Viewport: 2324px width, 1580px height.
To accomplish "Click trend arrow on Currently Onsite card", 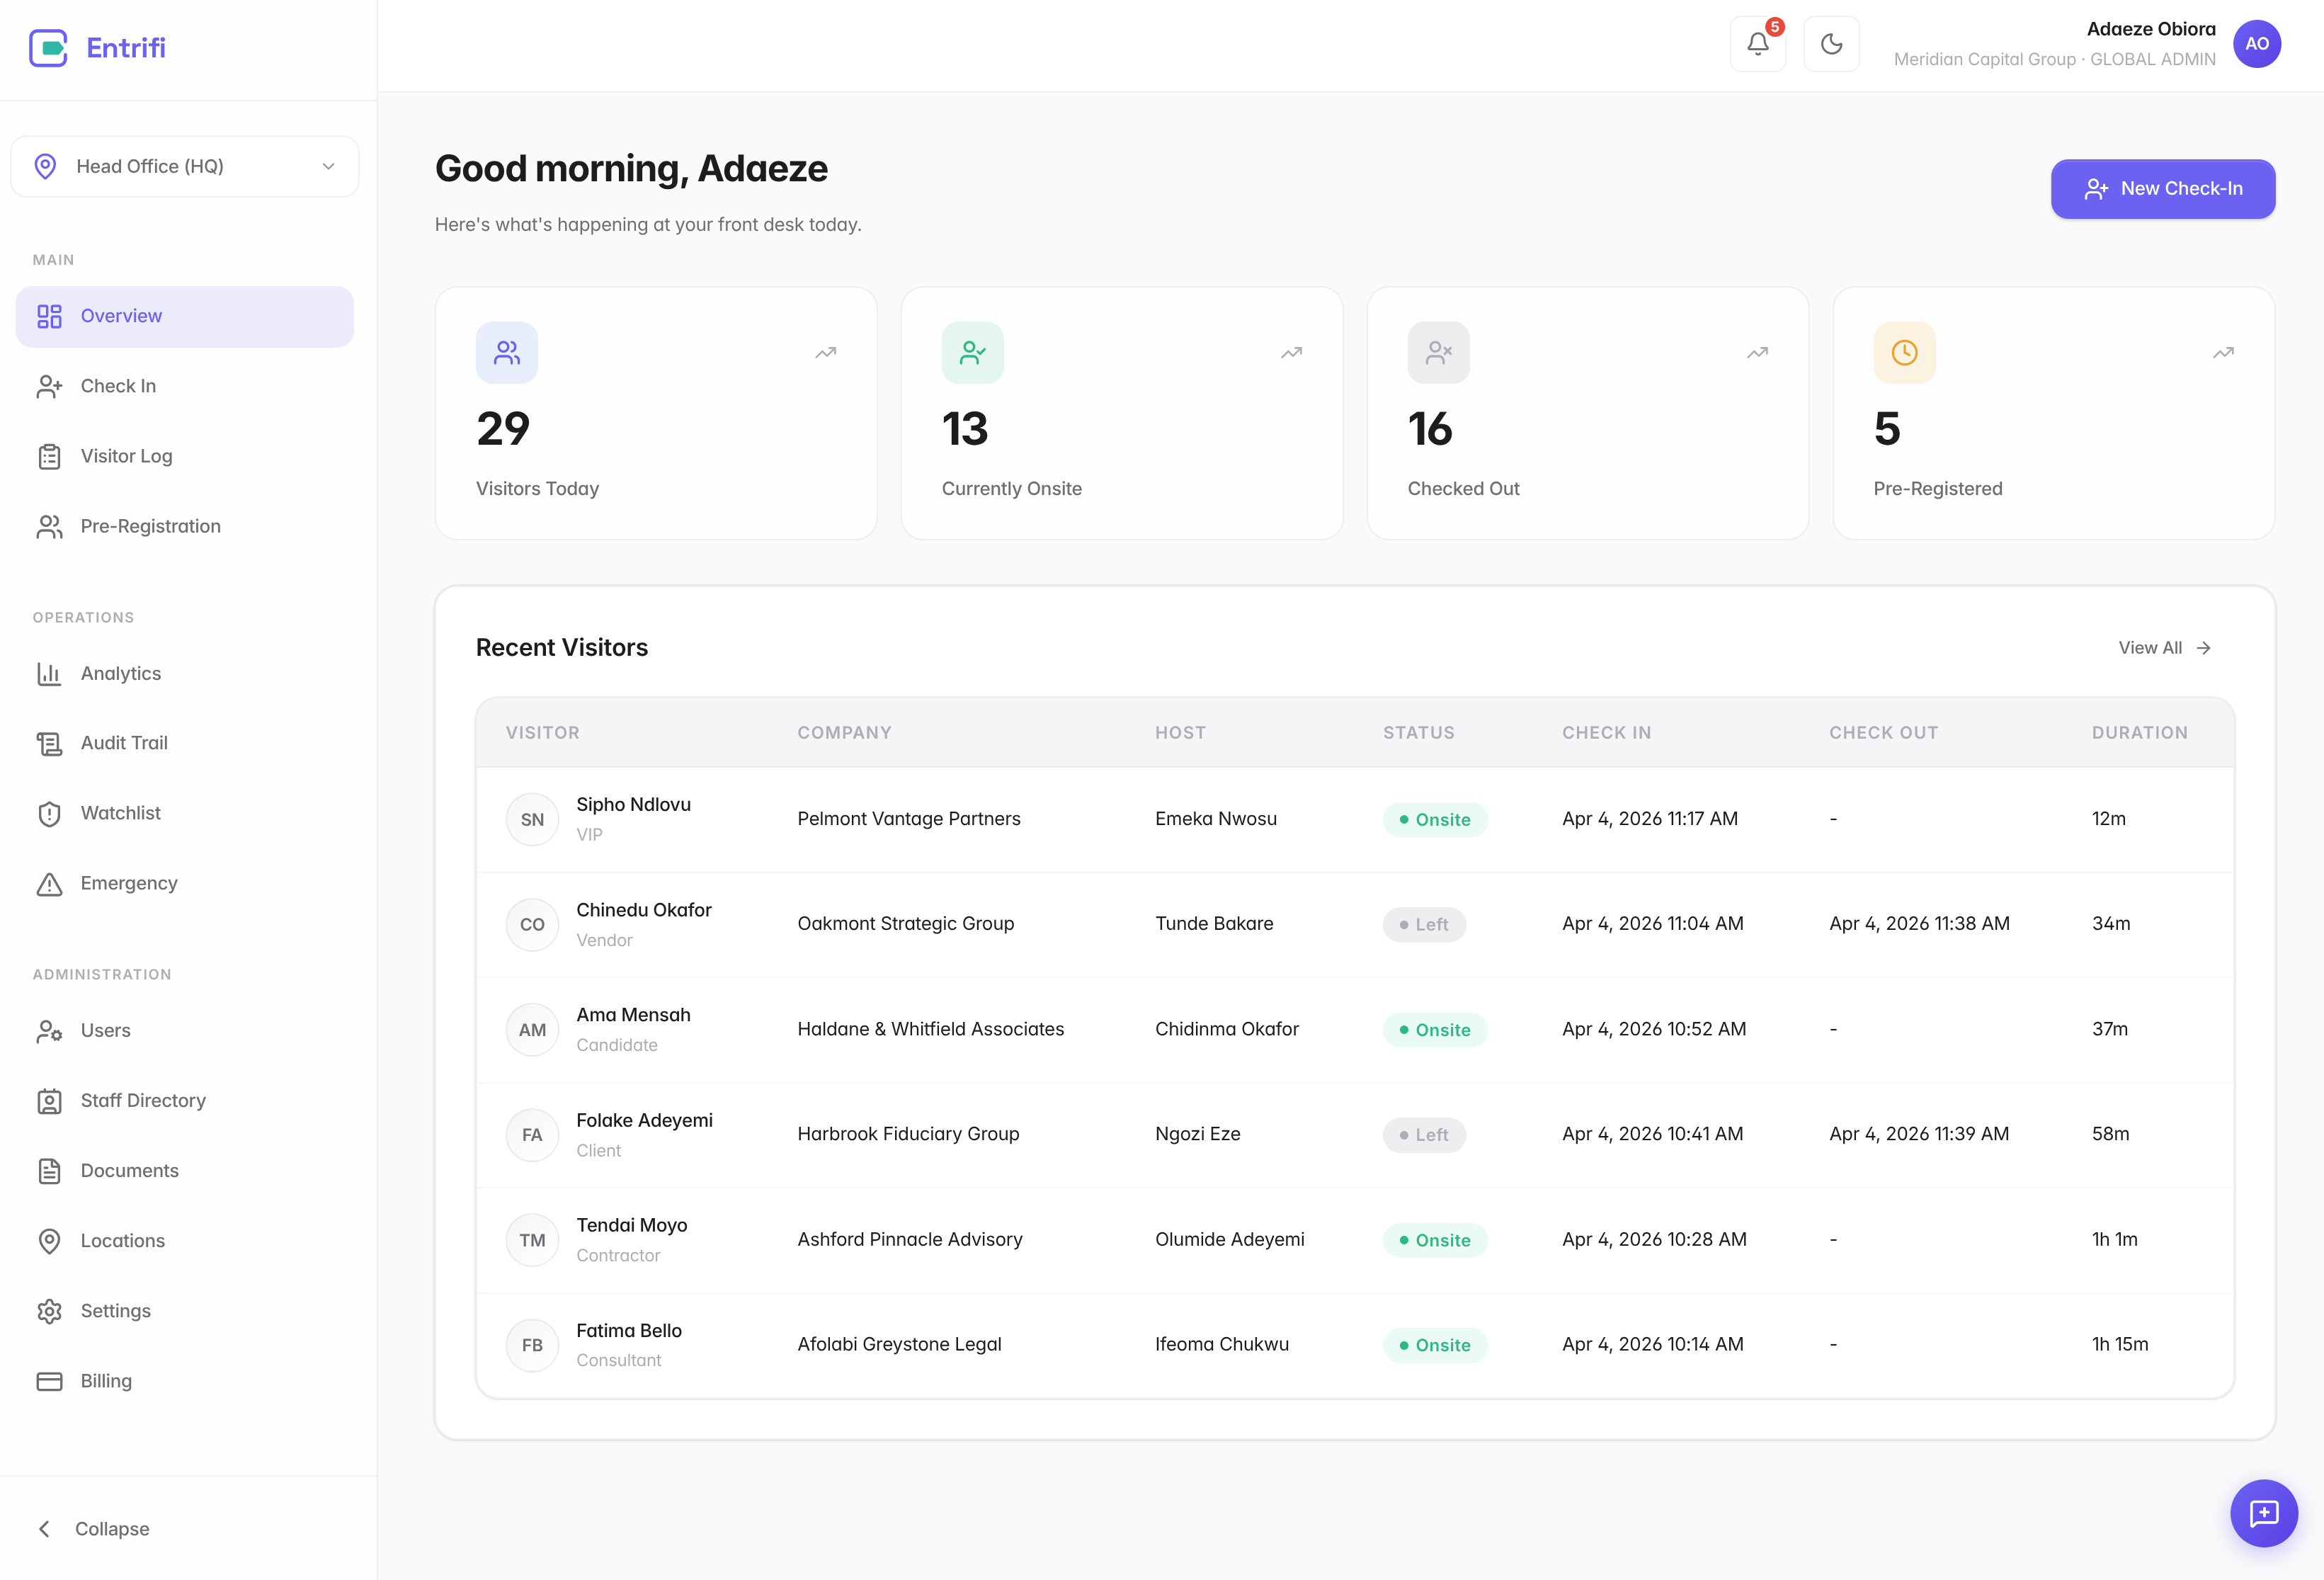I will 1291,353.
